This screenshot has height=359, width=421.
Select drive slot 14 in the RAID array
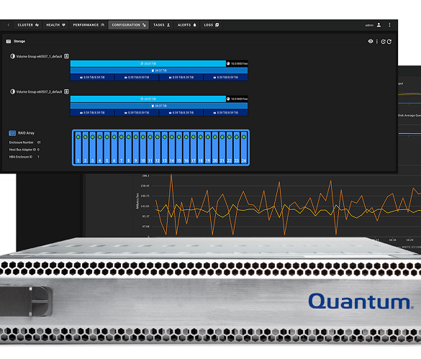point(172,147)
